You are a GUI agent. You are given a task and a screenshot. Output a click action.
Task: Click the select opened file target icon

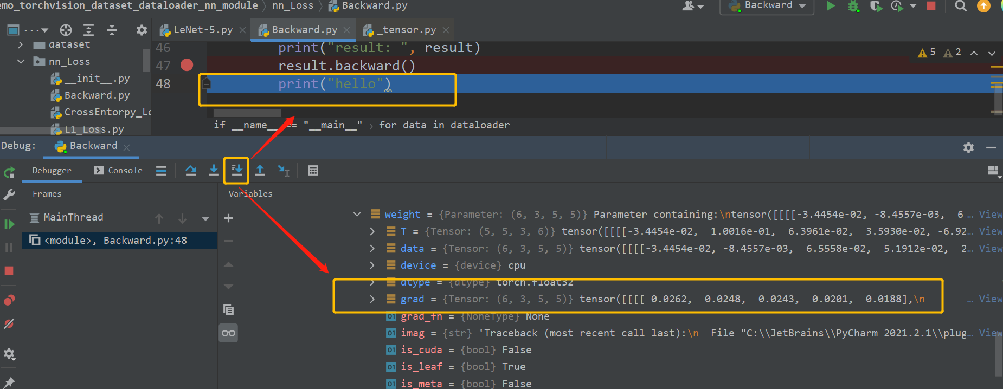pyautogui.click(x=66, y=30)
